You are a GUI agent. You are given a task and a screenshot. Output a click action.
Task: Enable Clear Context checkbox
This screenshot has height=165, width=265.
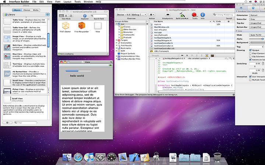click(250, 53)
